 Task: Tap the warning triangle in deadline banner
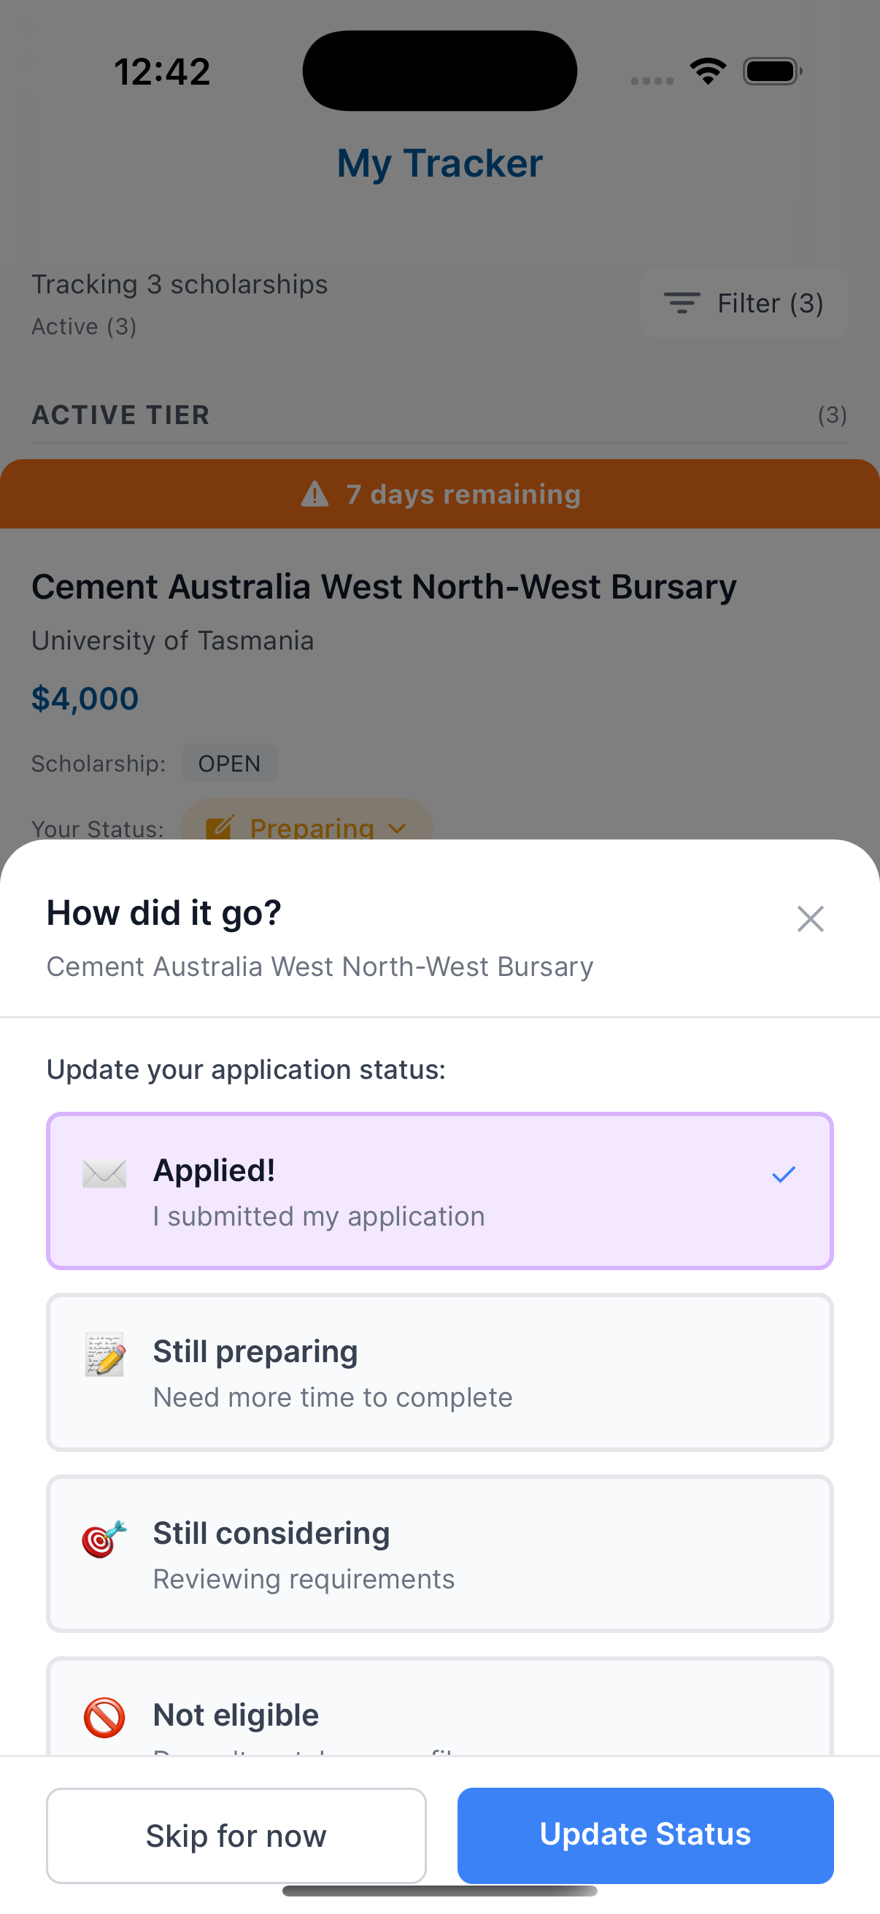(315, 493)
